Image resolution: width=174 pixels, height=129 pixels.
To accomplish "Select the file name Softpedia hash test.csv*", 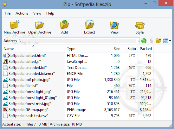I will coord(28,116).
